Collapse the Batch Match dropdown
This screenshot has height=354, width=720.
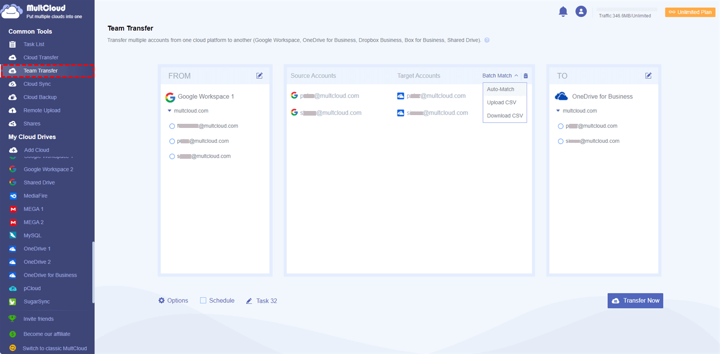tap(500, 76)
